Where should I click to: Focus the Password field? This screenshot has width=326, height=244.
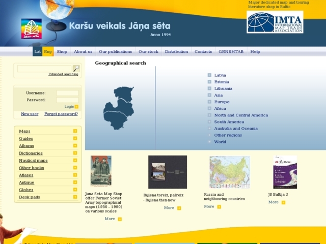67,100
